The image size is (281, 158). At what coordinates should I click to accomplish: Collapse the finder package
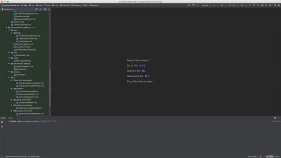pyautogui.click(x=12, y=33)
